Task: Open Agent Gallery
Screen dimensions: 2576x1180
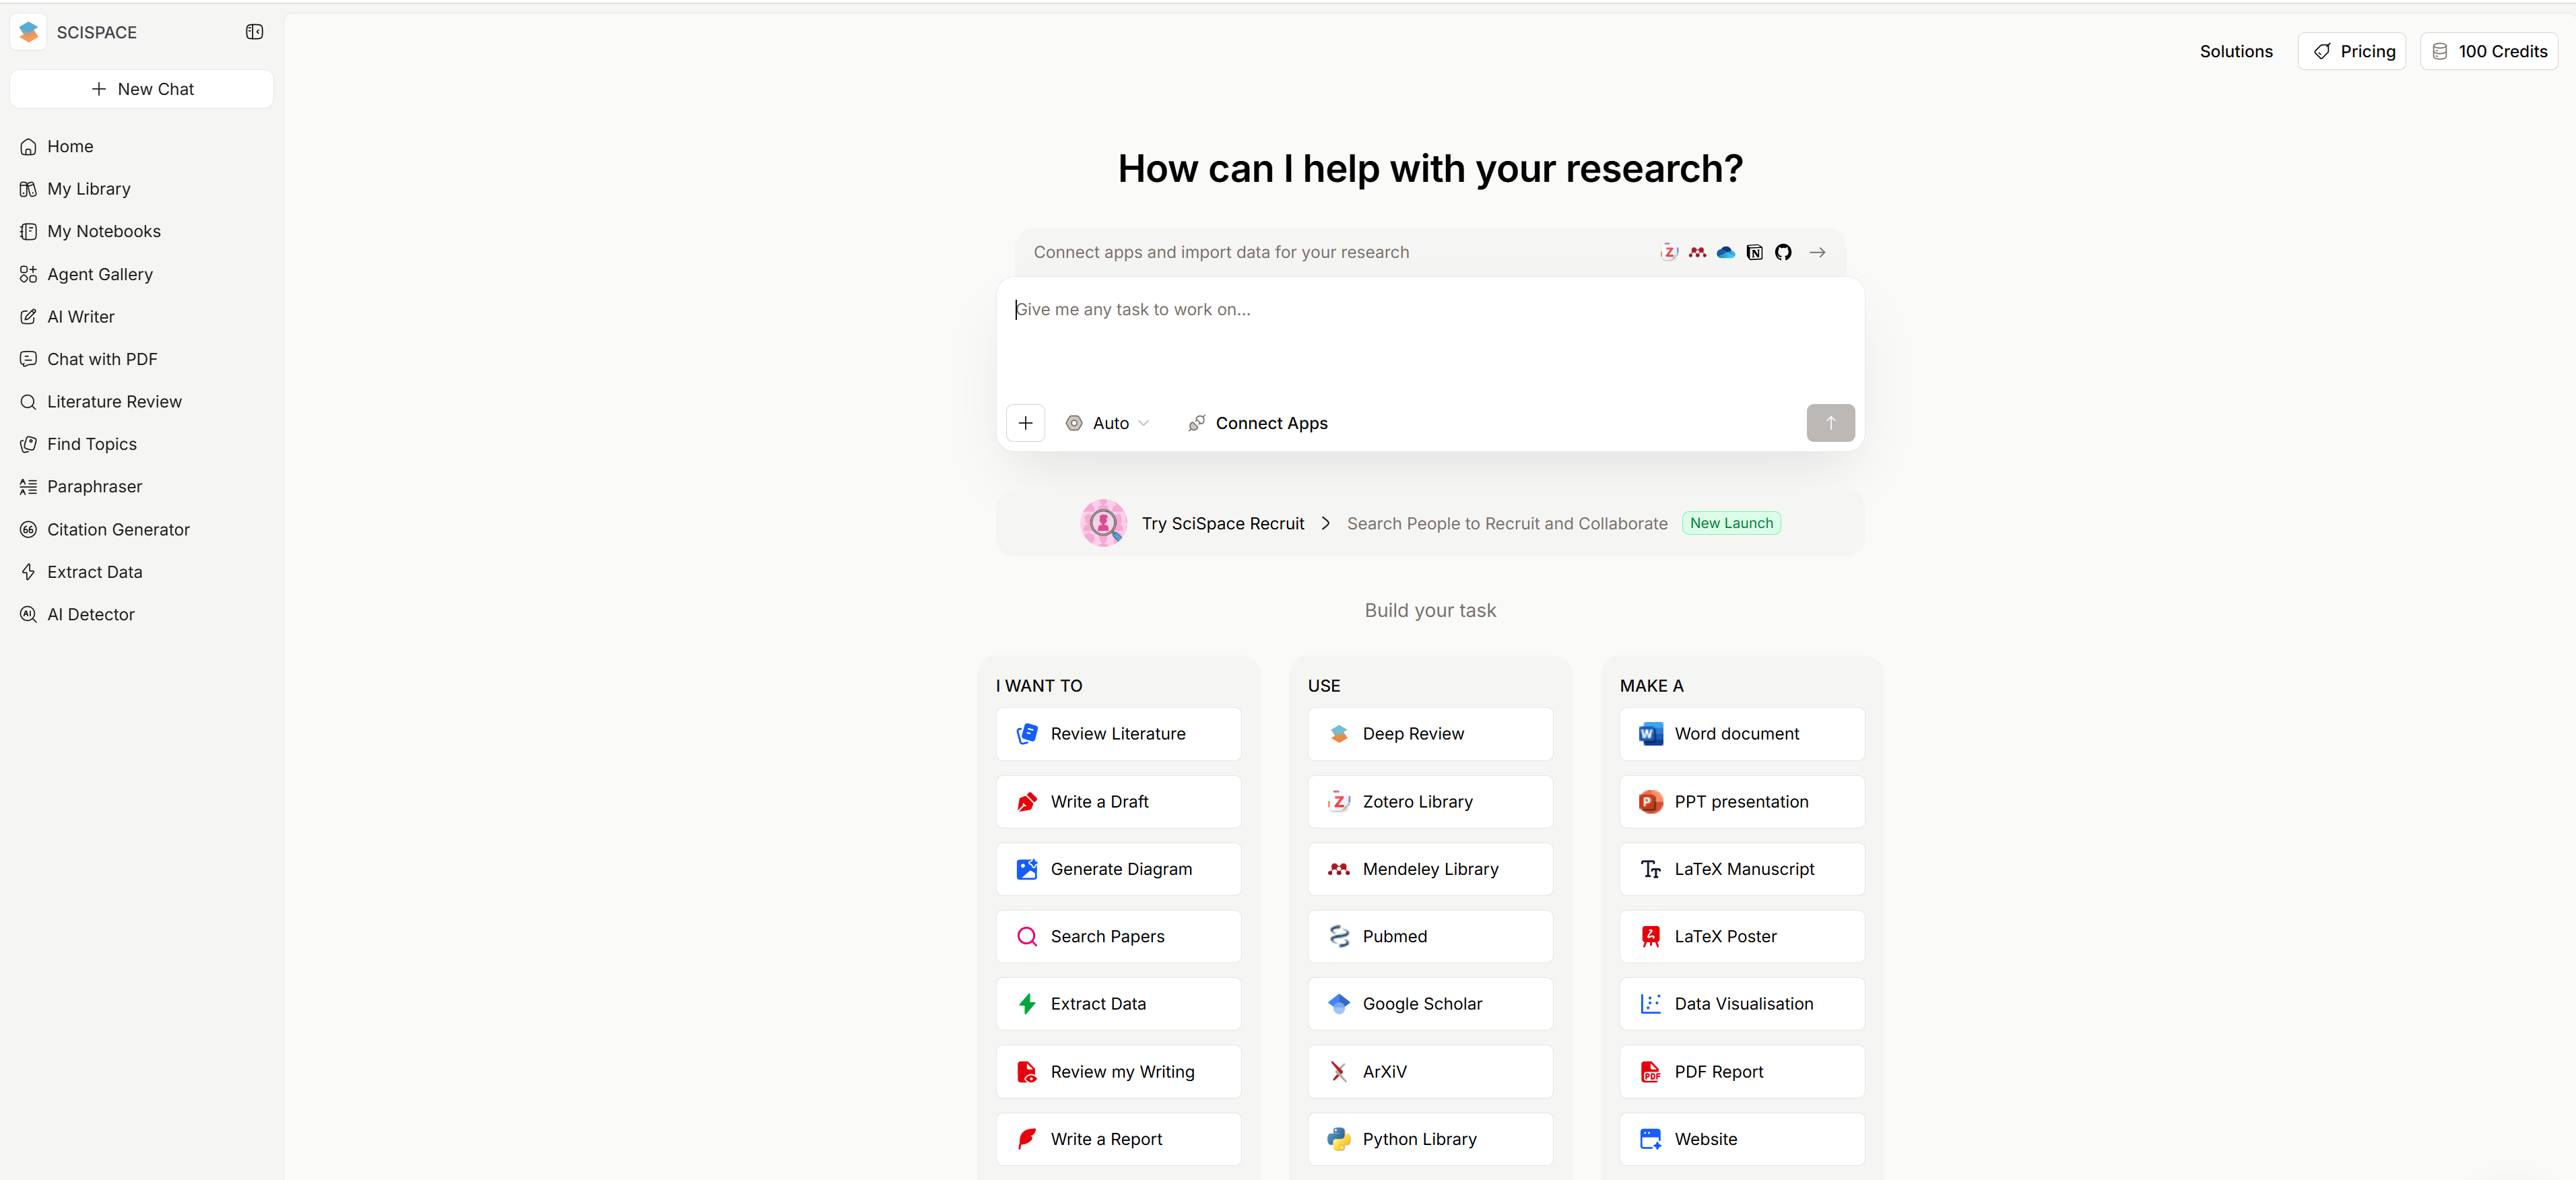Action: (141, 274)
